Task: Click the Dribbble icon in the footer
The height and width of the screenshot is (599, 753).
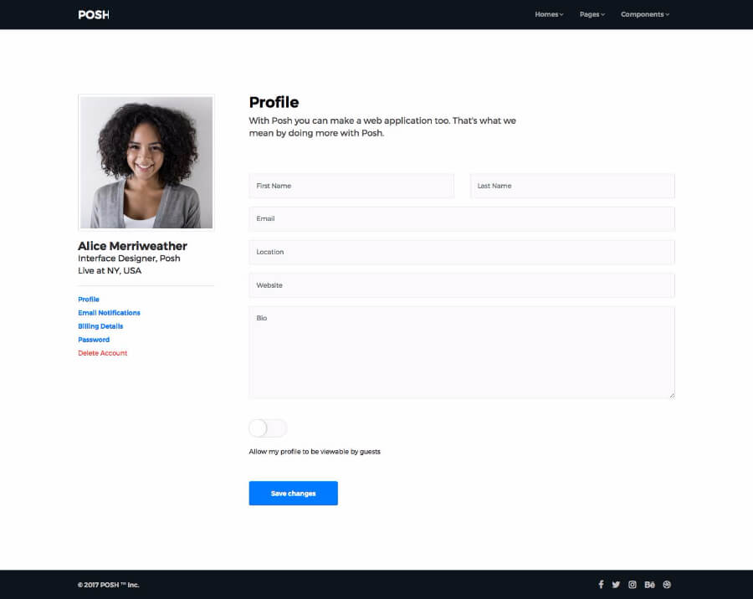Action: pos(667,585)
